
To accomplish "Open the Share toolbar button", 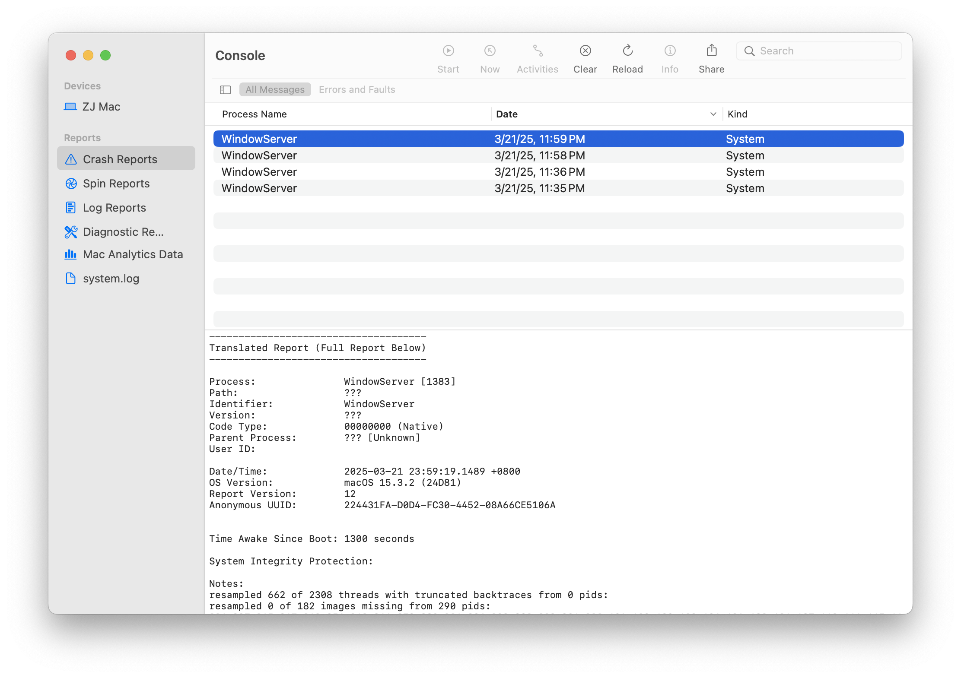I will [711, 51].
